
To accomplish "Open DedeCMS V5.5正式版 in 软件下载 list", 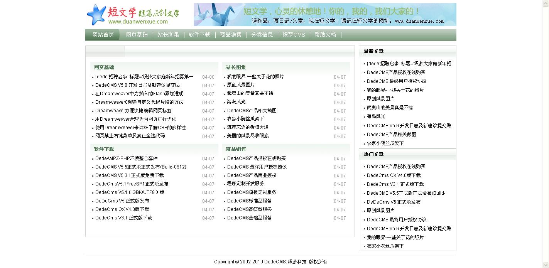I will point(141,167).
